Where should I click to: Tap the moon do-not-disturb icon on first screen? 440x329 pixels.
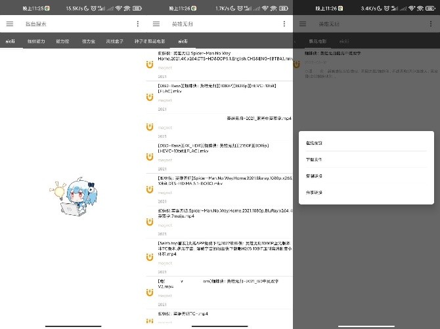[87, 9]
